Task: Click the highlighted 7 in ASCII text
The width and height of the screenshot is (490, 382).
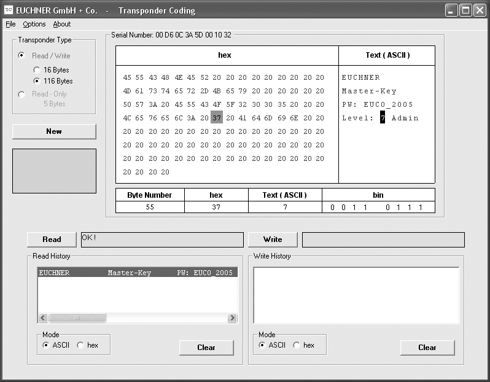Action: click(383, 118)
